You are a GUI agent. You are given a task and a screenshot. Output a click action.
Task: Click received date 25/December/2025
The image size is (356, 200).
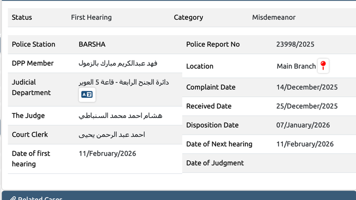[x=307, y=106]
